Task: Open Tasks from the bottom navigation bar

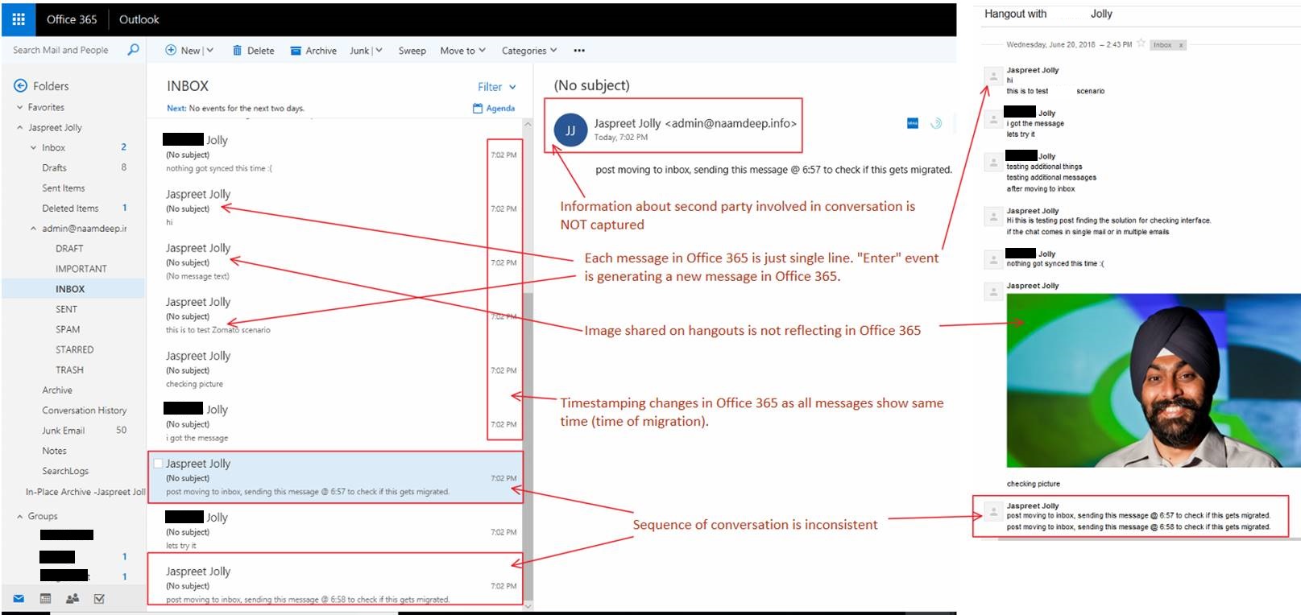Action: tap(99, 599)
